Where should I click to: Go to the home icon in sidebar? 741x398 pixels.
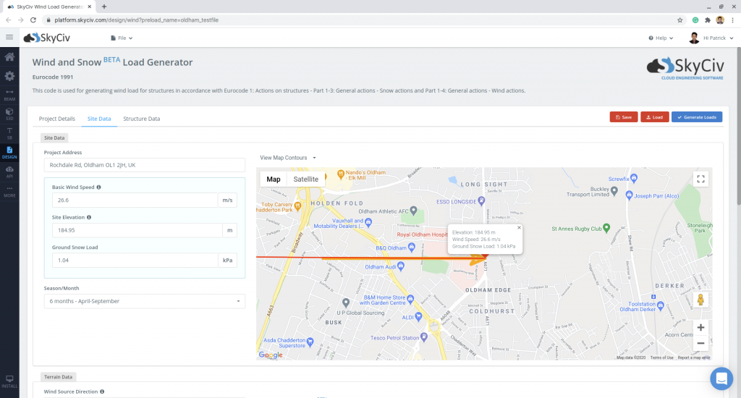9,57
